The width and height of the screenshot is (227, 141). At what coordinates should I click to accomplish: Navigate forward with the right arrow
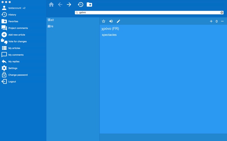[69, 5]
